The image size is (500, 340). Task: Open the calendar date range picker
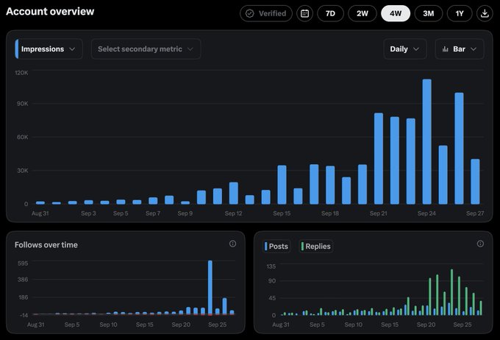304,13
